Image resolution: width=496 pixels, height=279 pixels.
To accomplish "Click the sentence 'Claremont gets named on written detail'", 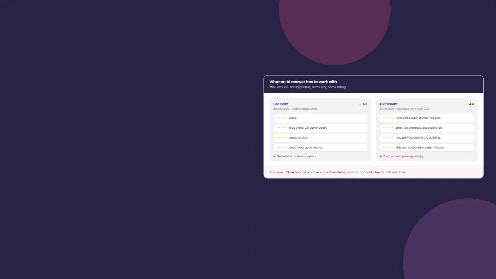I will tap(316, 172).
